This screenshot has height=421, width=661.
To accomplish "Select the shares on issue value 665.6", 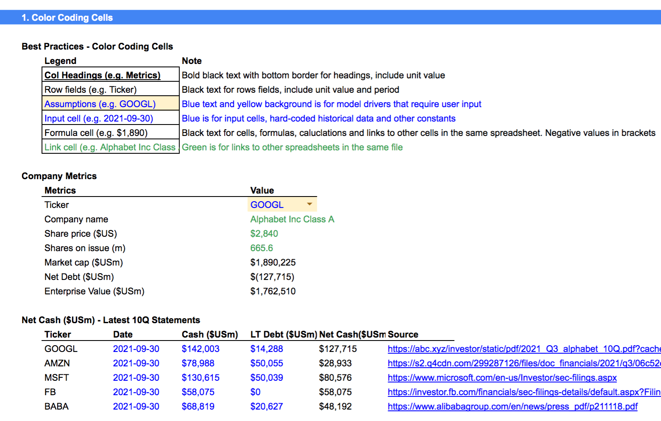I will click(261, 248).
